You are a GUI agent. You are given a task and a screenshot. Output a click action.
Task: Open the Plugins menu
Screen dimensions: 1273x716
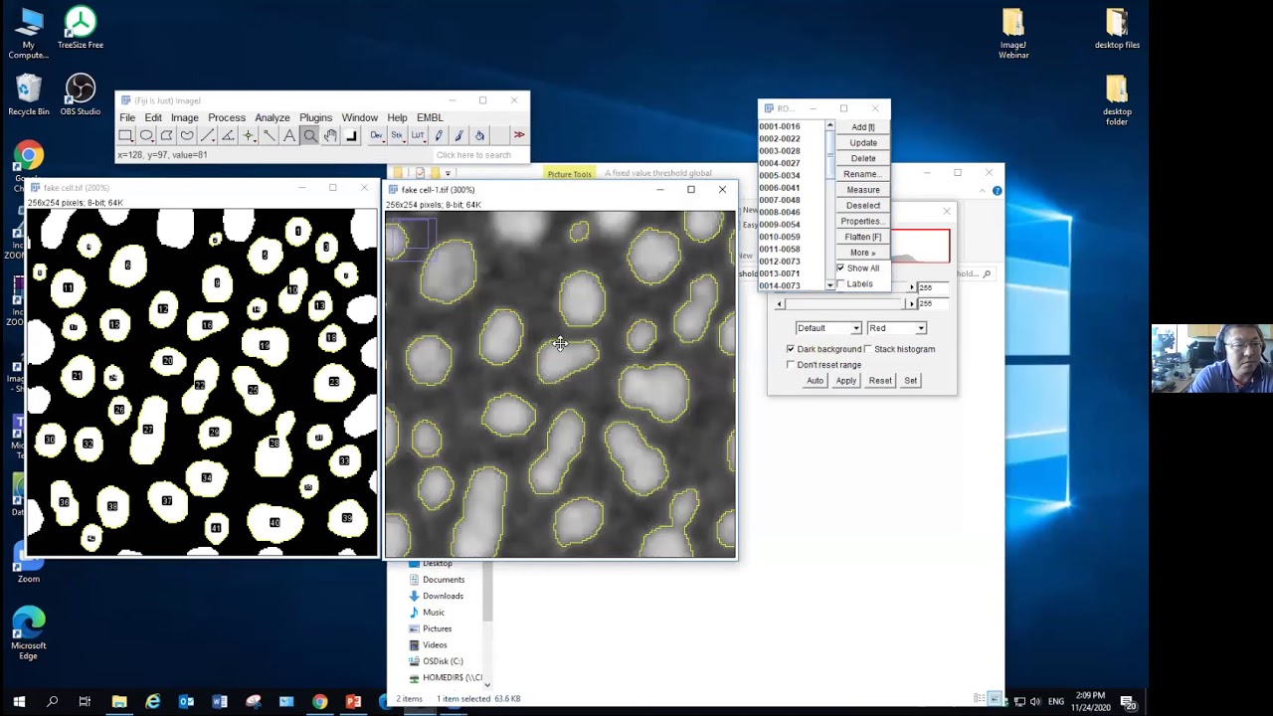click(315, 117)
